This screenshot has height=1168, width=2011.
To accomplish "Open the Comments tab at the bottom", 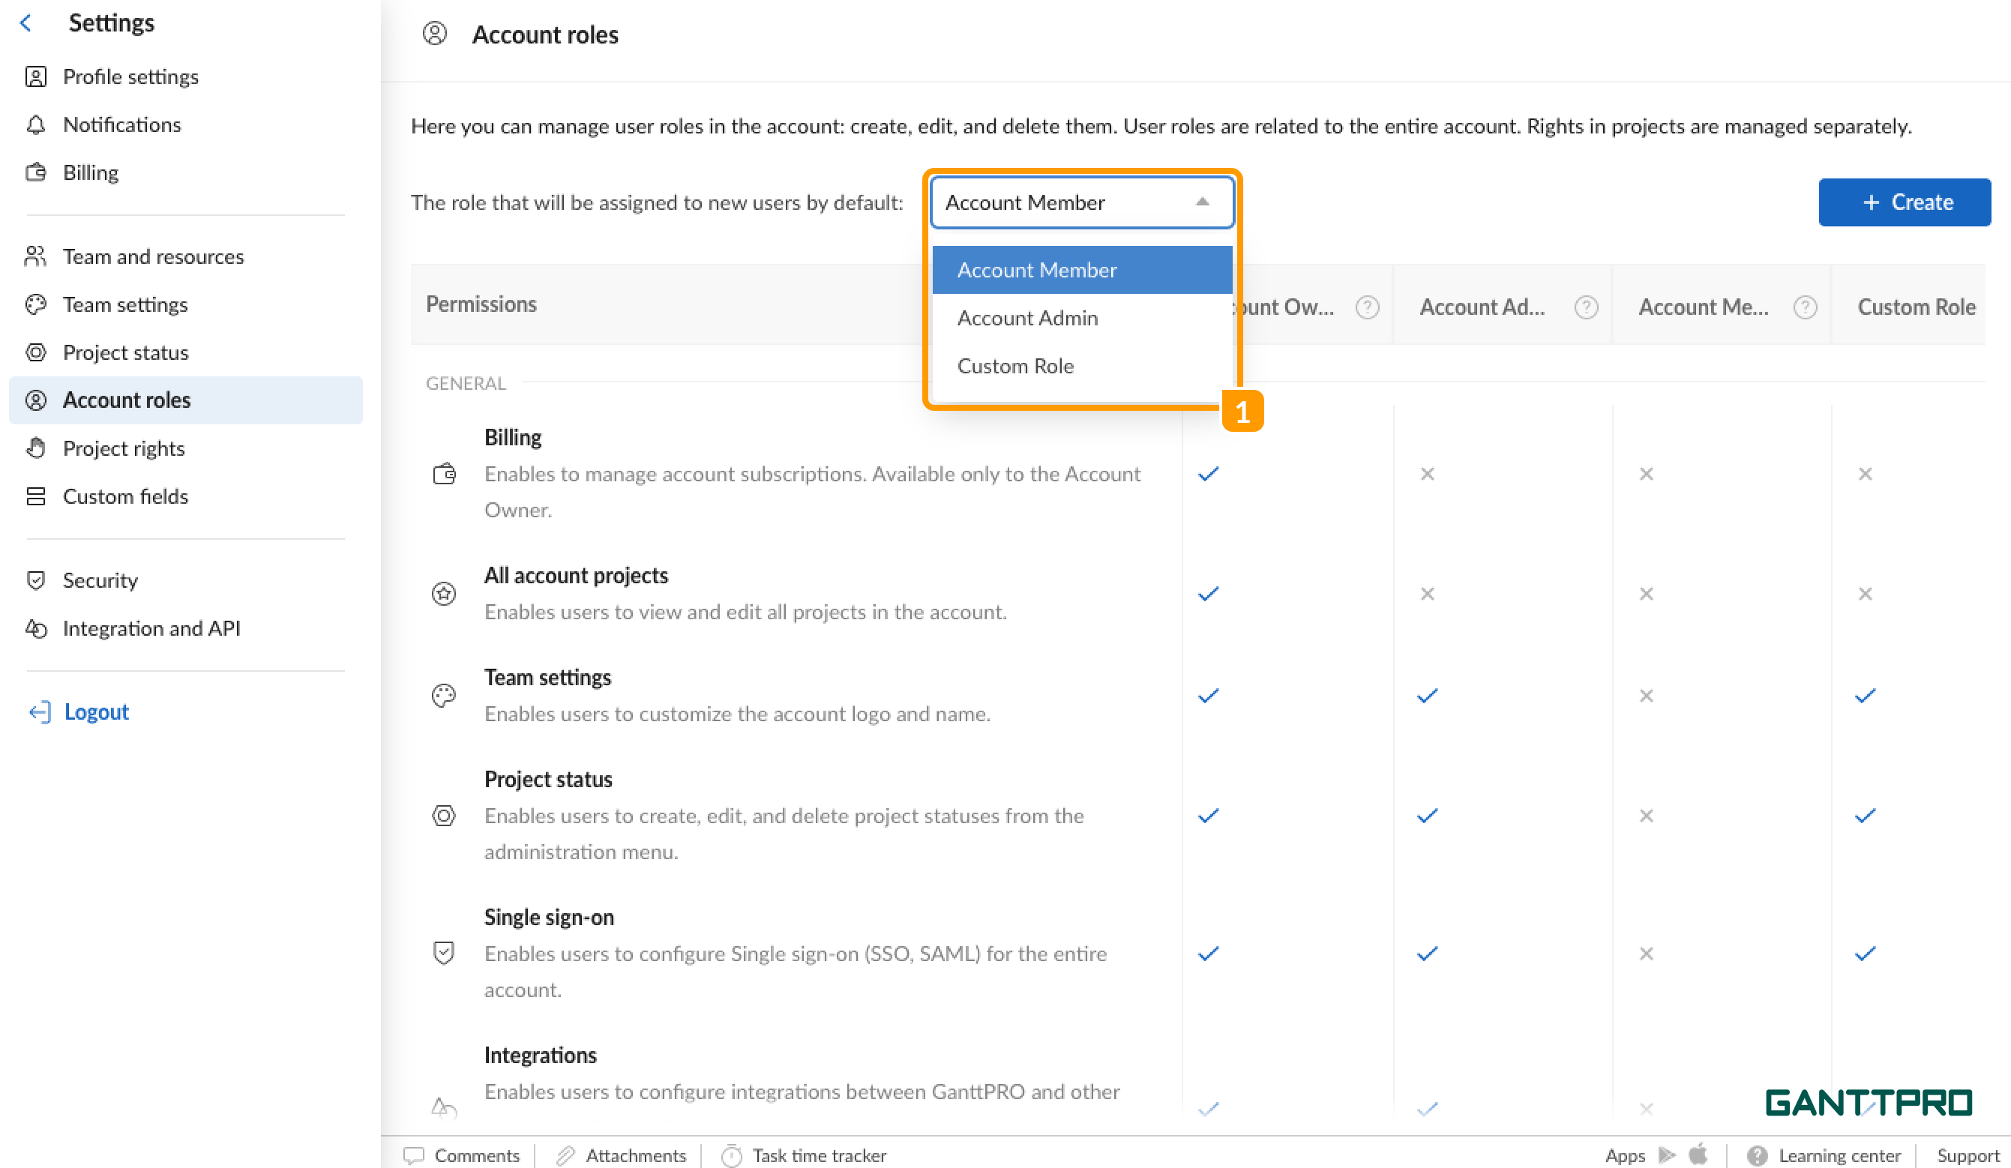I will pos(476,1155).
